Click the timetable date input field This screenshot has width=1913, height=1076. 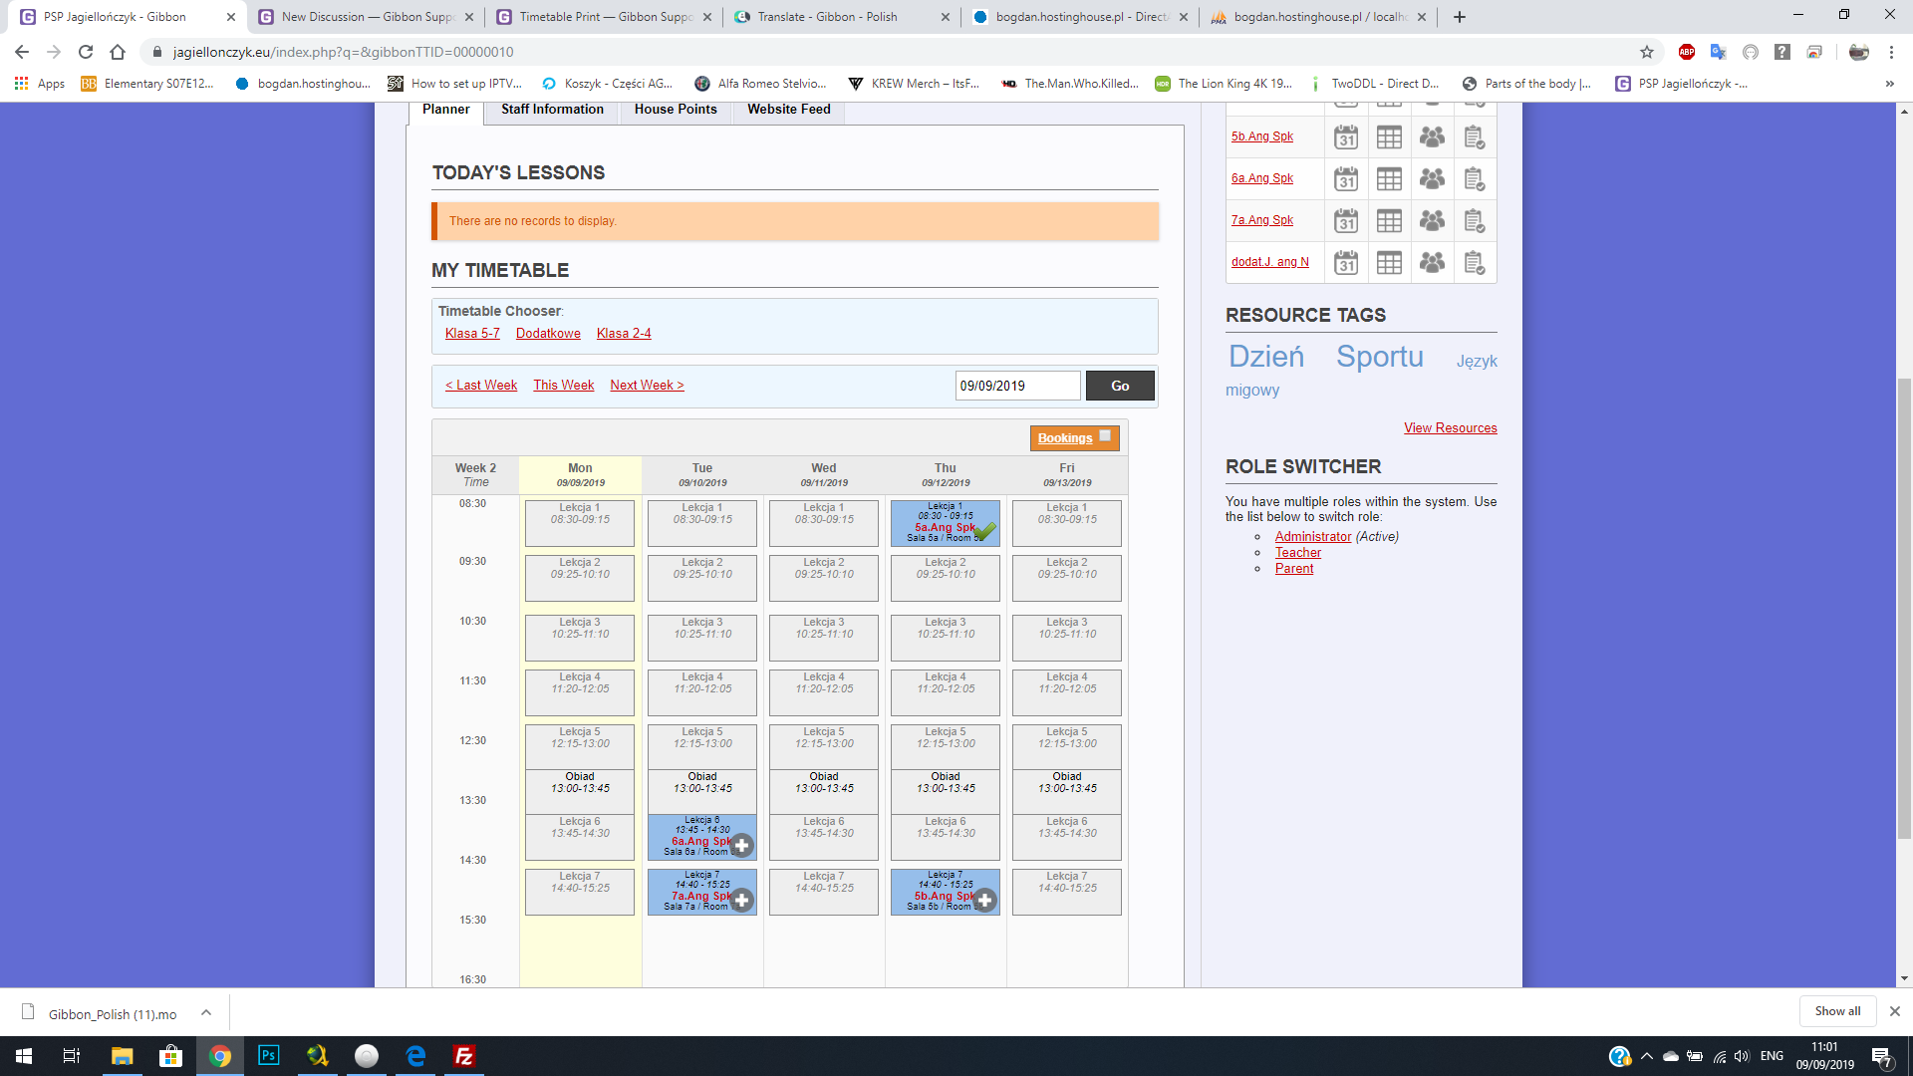[1016, 386]
